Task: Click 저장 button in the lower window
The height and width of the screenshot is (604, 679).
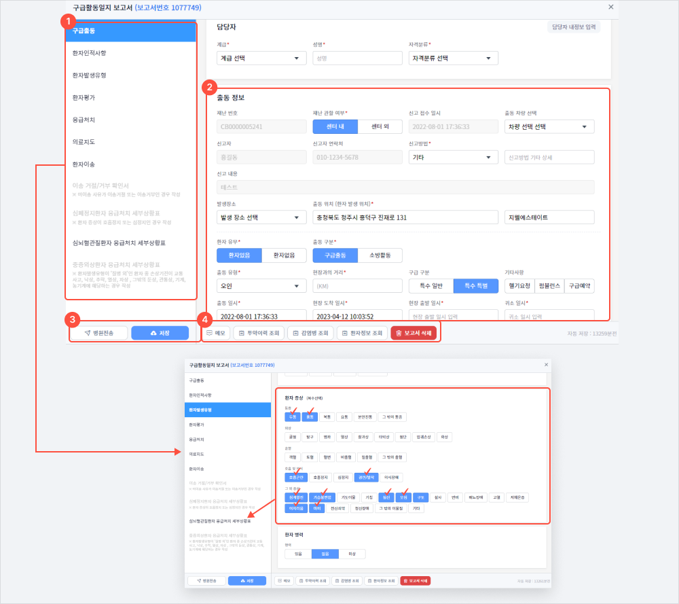Action: [247, 581]
